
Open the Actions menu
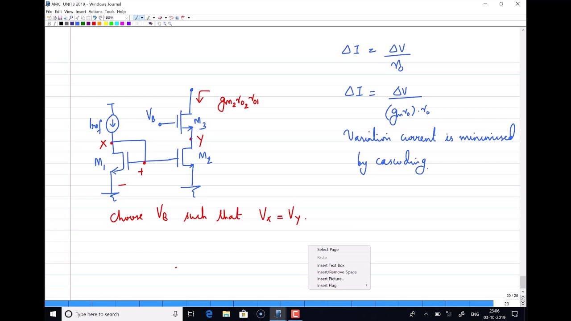(x=95, y=12)
